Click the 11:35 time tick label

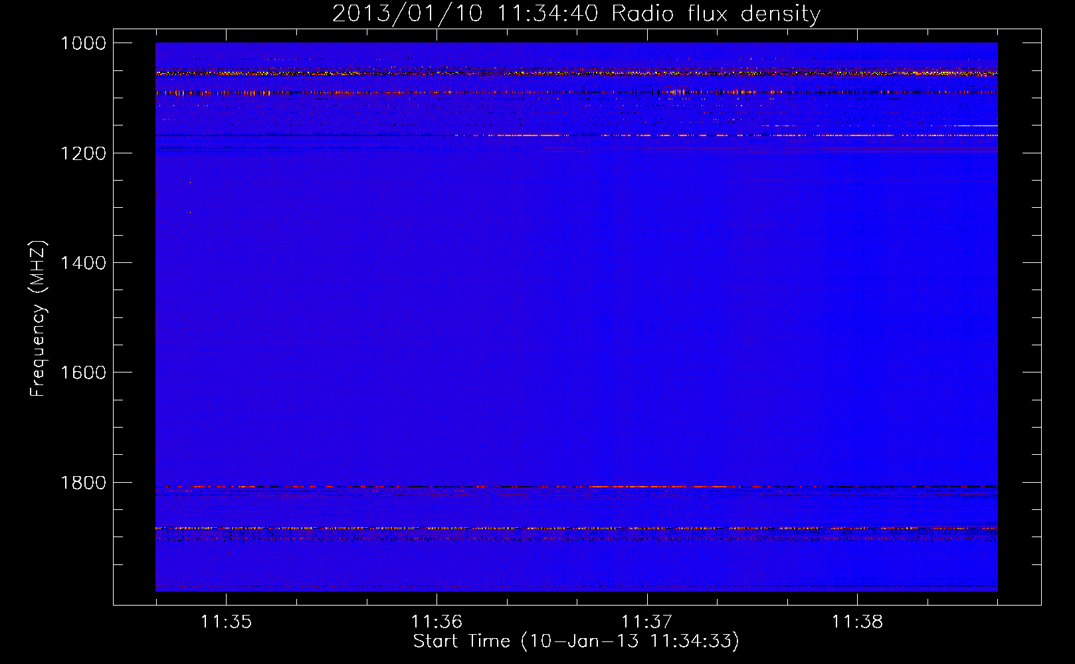(x=227, y=622)
